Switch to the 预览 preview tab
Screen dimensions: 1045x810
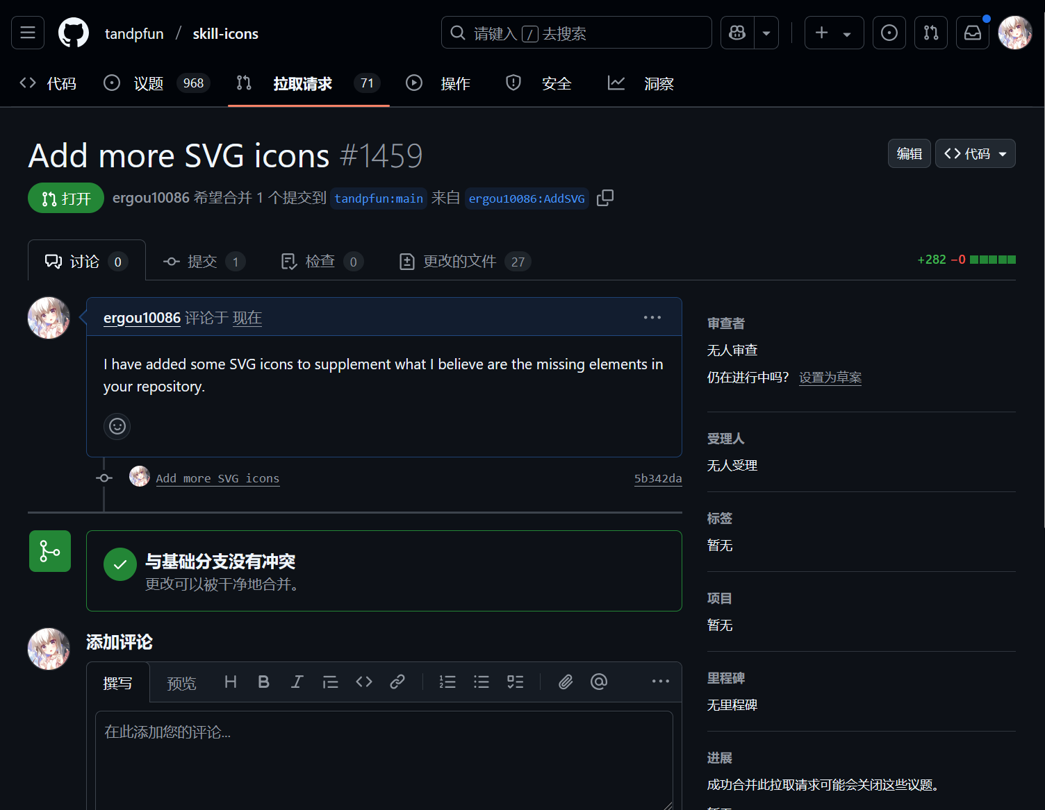coord(181,684)
